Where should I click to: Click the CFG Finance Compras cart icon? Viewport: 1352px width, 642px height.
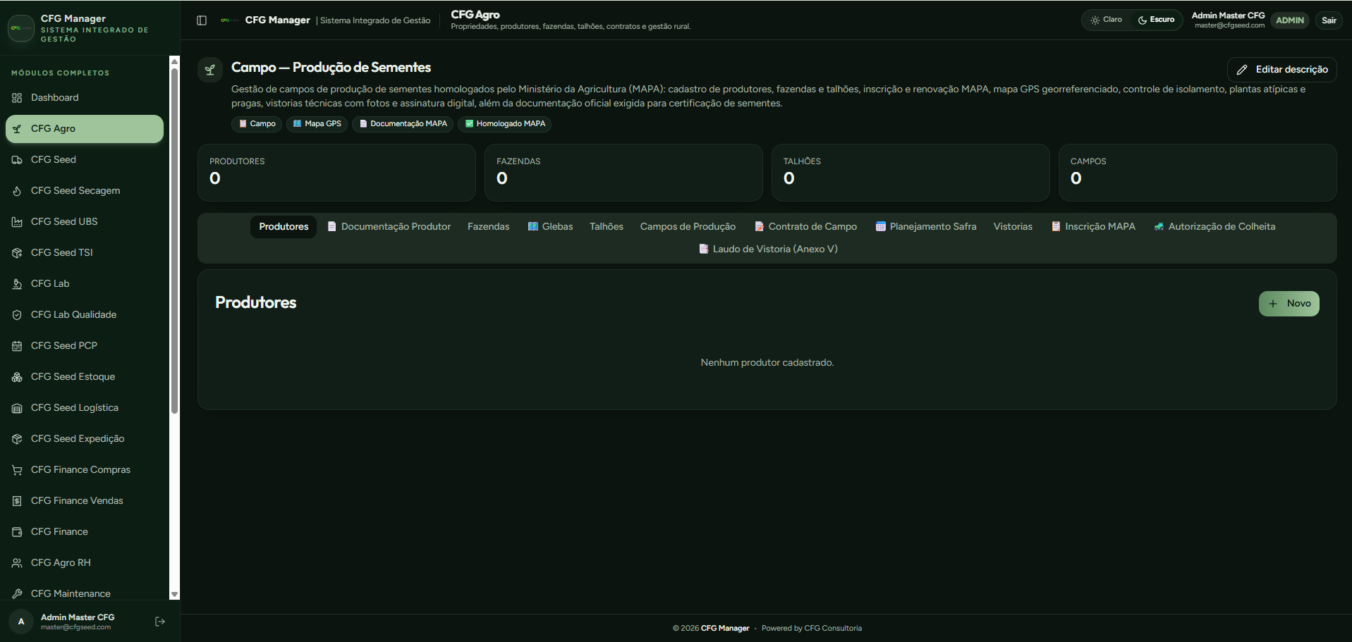[17, 470]
